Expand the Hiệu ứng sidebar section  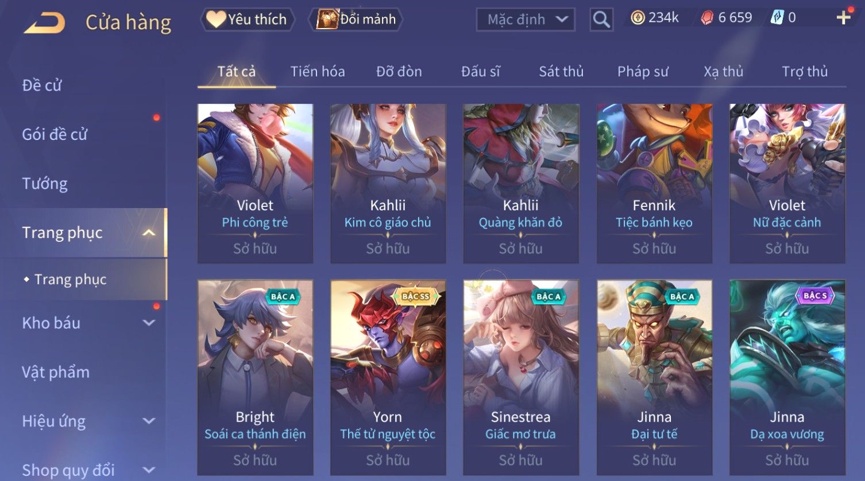point(149,421)
